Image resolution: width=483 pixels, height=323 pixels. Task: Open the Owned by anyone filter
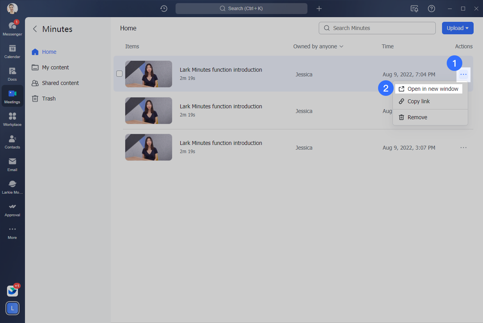coord(318,46)
